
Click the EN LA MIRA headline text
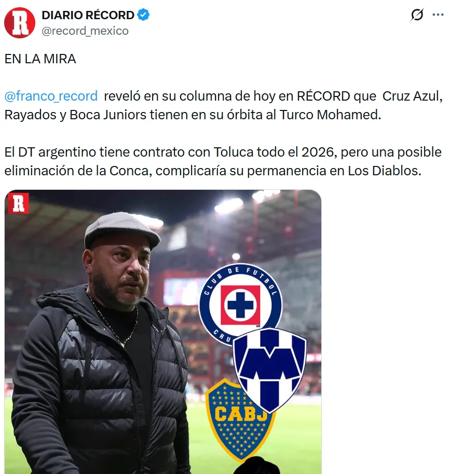[40, 59]
